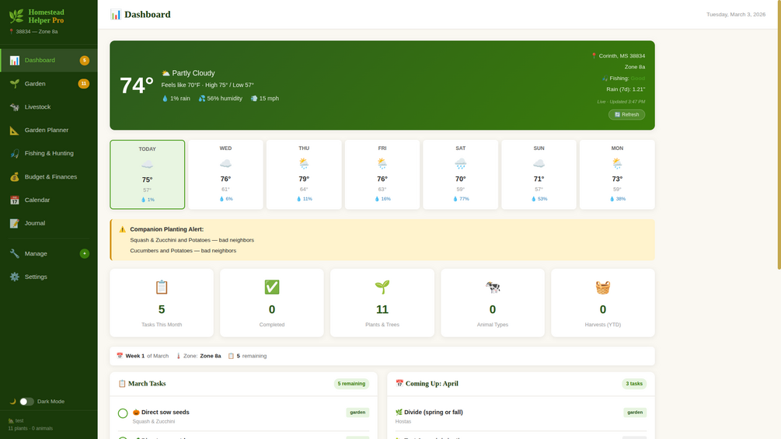
Task: Open Budget & Finances
Action: point(49,176)
